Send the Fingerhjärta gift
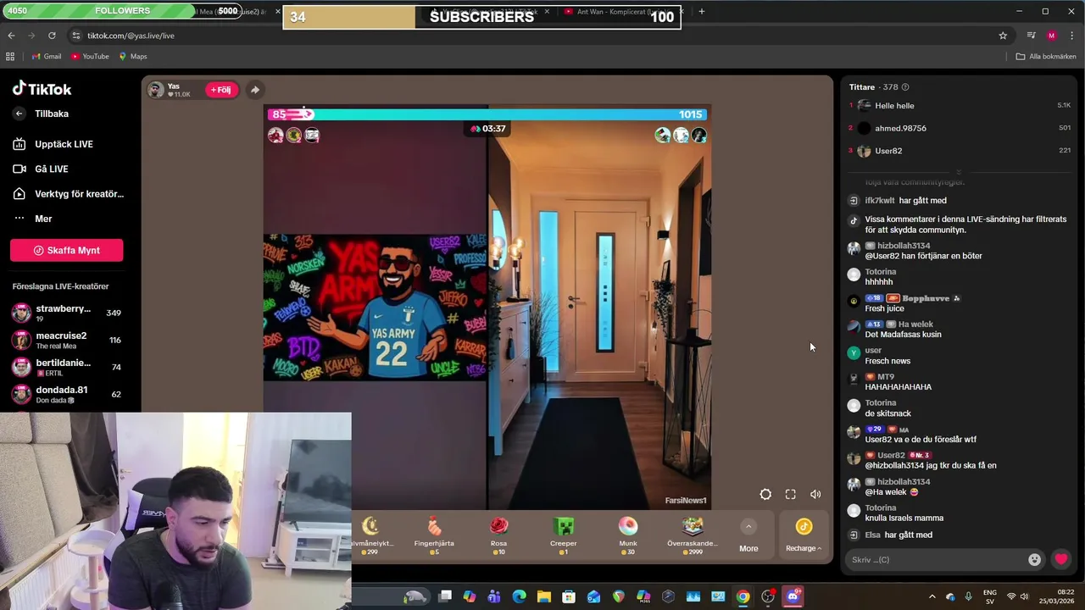Screen dimensions: 1085x610 [434, 535]
